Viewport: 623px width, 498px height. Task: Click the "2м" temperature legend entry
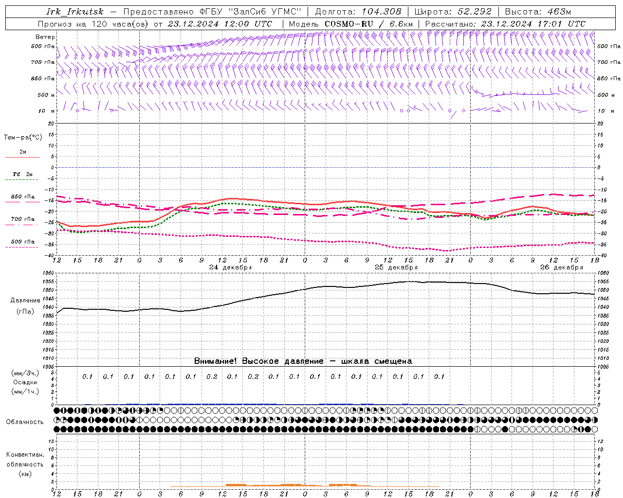[23, 152]
